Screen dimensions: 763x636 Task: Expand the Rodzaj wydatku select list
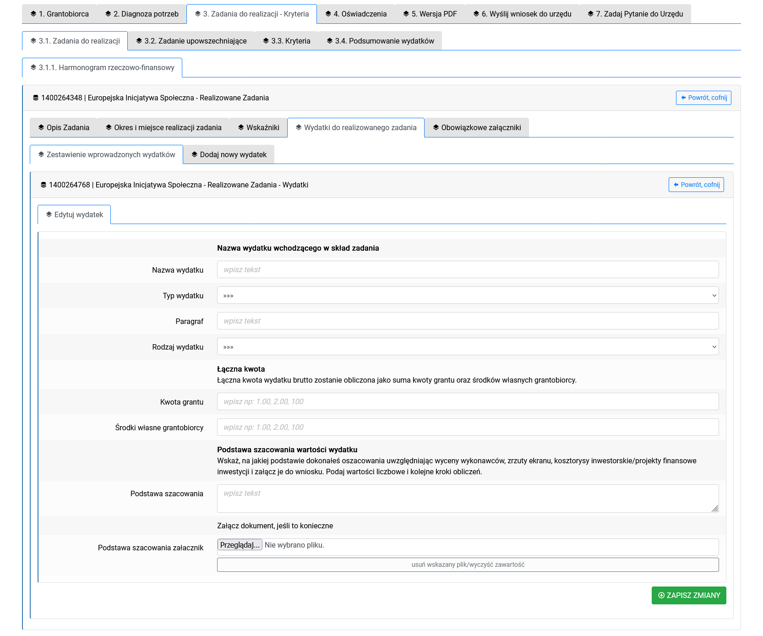click(x=468, y=347)
